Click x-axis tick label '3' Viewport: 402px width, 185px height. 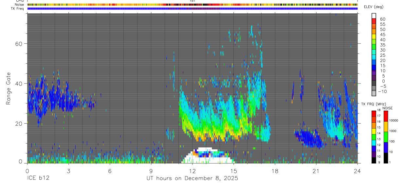pos(68,171)
